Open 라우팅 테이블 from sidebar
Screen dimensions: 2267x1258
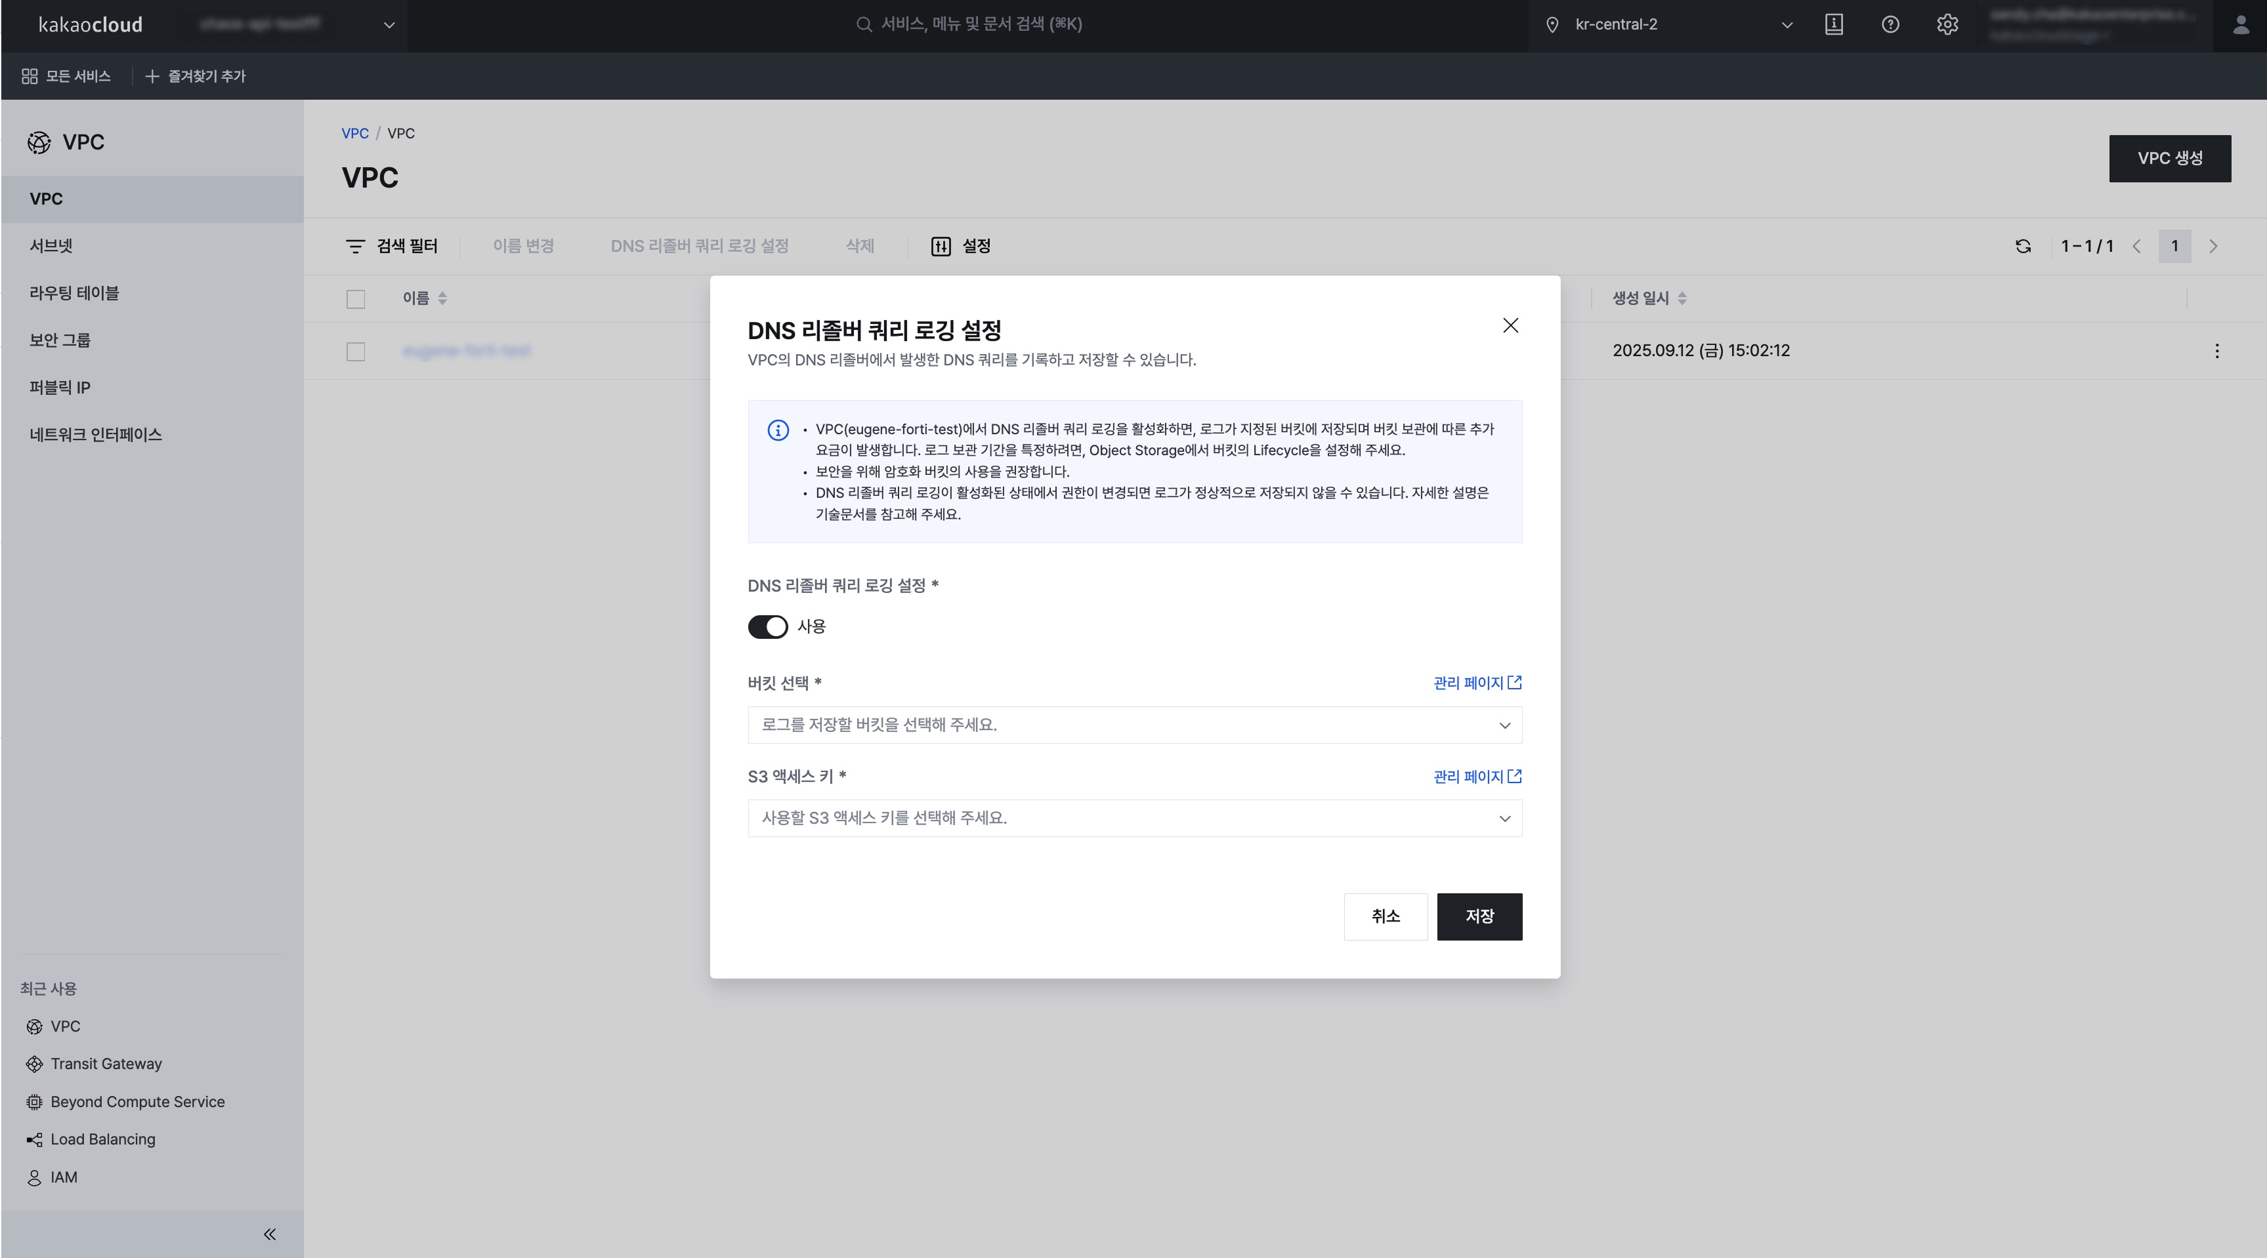[75, 293]
